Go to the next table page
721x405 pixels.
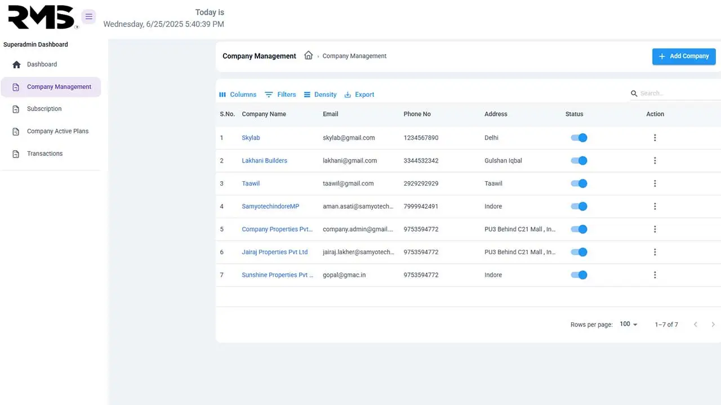coord(713,325)
